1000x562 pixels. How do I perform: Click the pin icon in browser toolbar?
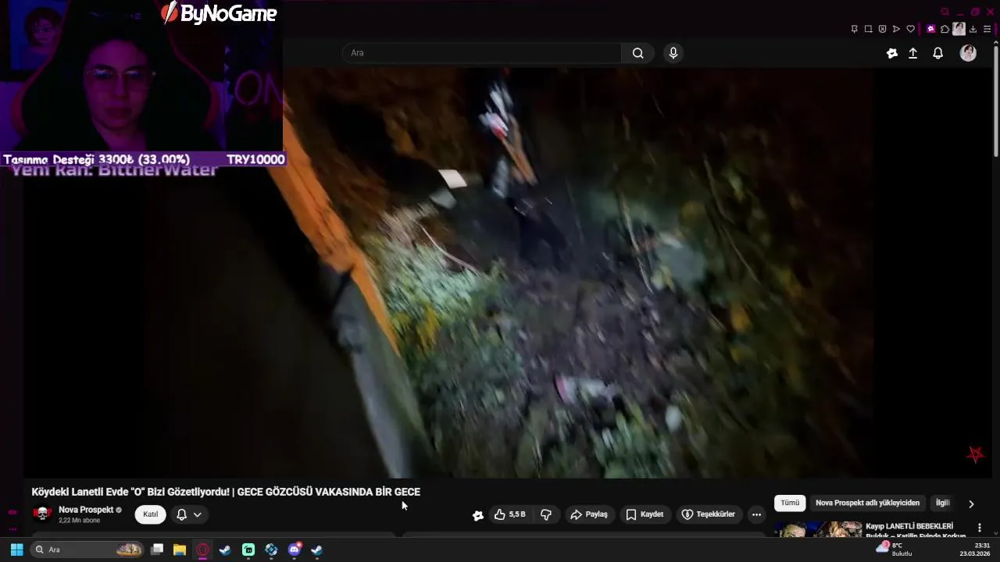(x=854, y=29)
